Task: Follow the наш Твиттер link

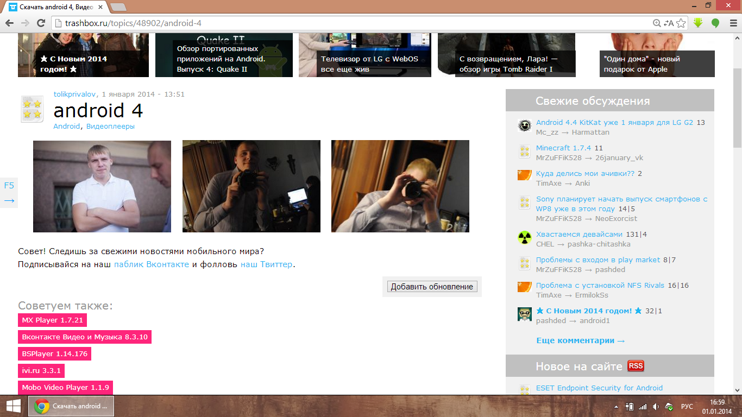Action: (266, 264)
